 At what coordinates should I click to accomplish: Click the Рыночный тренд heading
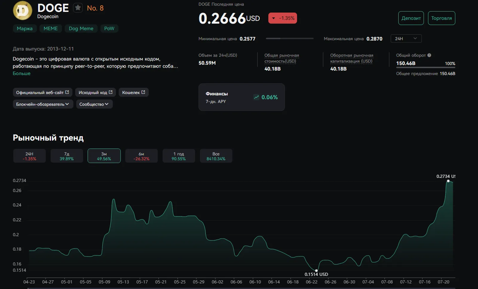48,138
